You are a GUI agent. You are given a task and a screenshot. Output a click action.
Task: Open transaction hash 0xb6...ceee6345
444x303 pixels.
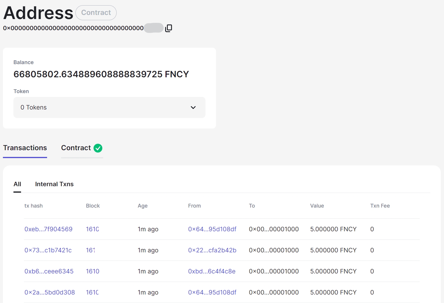[x=49, y=271]
